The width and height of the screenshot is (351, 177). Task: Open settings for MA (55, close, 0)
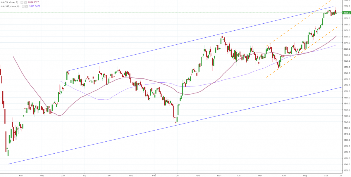pos(21,2)
